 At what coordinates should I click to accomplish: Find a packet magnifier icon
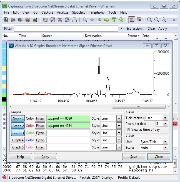click(85, 20)
